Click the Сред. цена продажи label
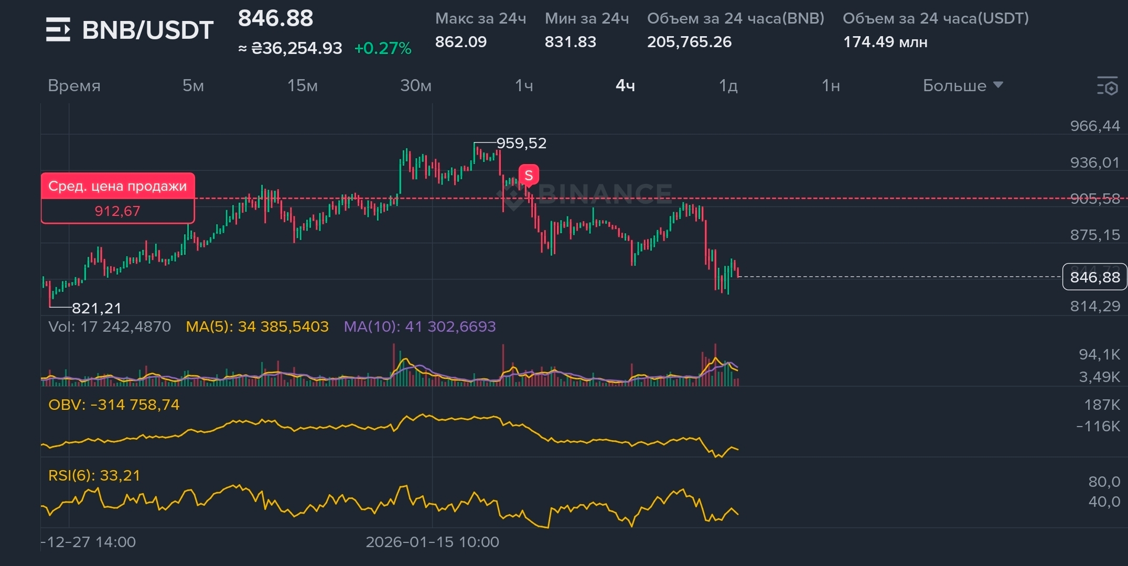The height and width of the screenshot is (566, 1128). click(117, 187)
